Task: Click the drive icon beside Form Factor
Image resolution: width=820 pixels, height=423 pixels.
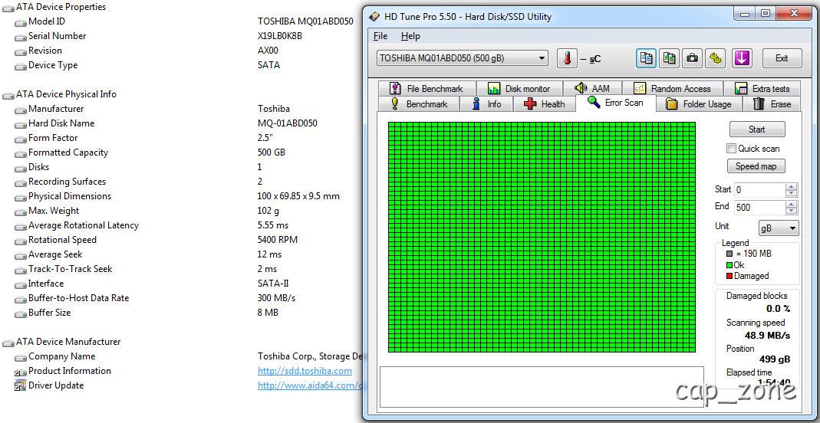Action: click(21, 139)
